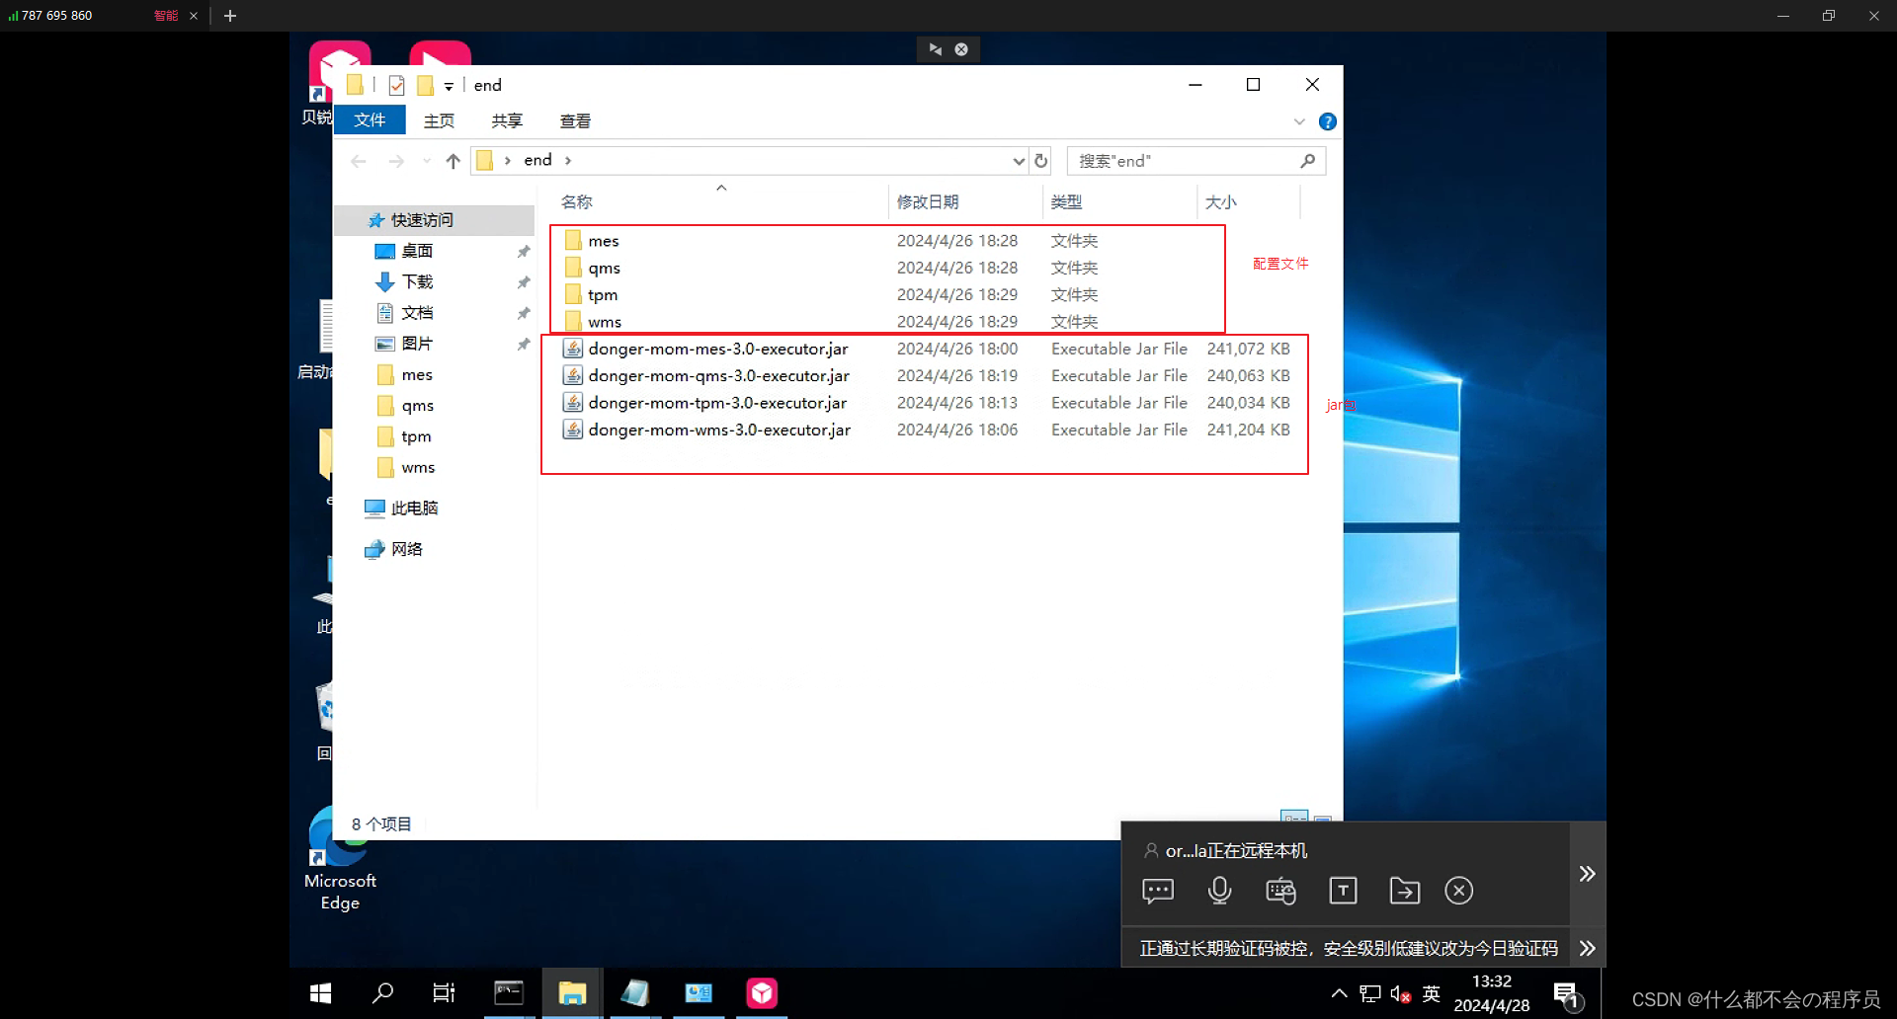Go up one folder level
The image size is (1897, 1019).
pyautogui.click(x=453, y=161)
